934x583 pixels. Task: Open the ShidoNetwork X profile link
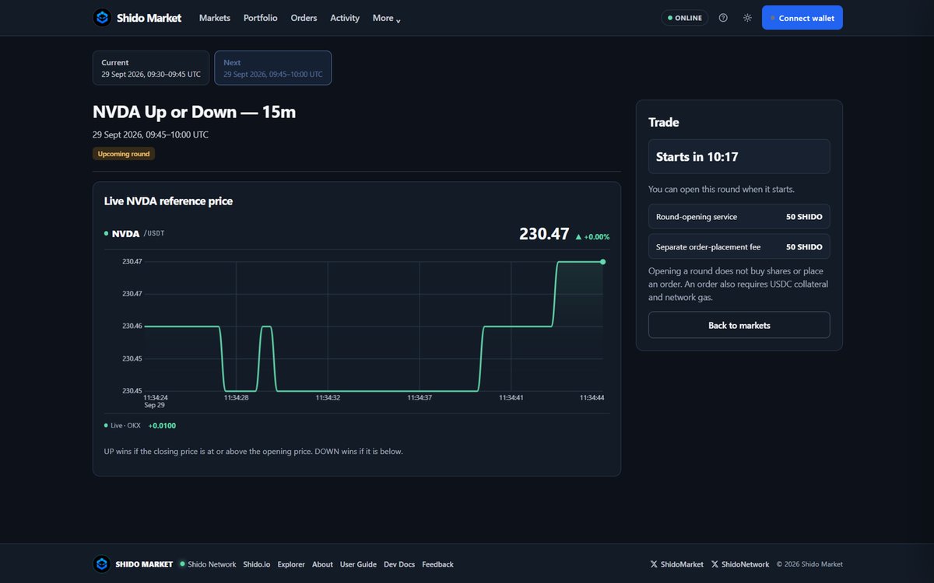tap(739, 564)
